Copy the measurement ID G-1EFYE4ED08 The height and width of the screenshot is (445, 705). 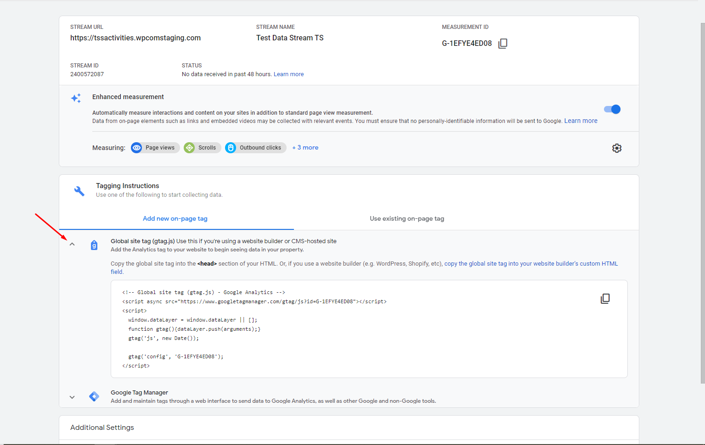click(x=503, y=43)
